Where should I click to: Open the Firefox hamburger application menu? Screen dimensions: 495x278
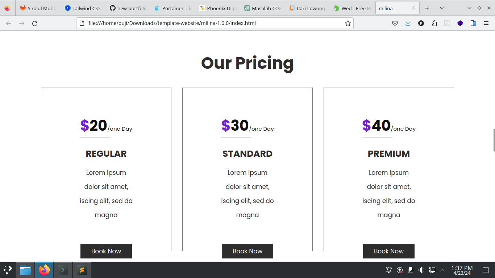click(x=486, y=23)
